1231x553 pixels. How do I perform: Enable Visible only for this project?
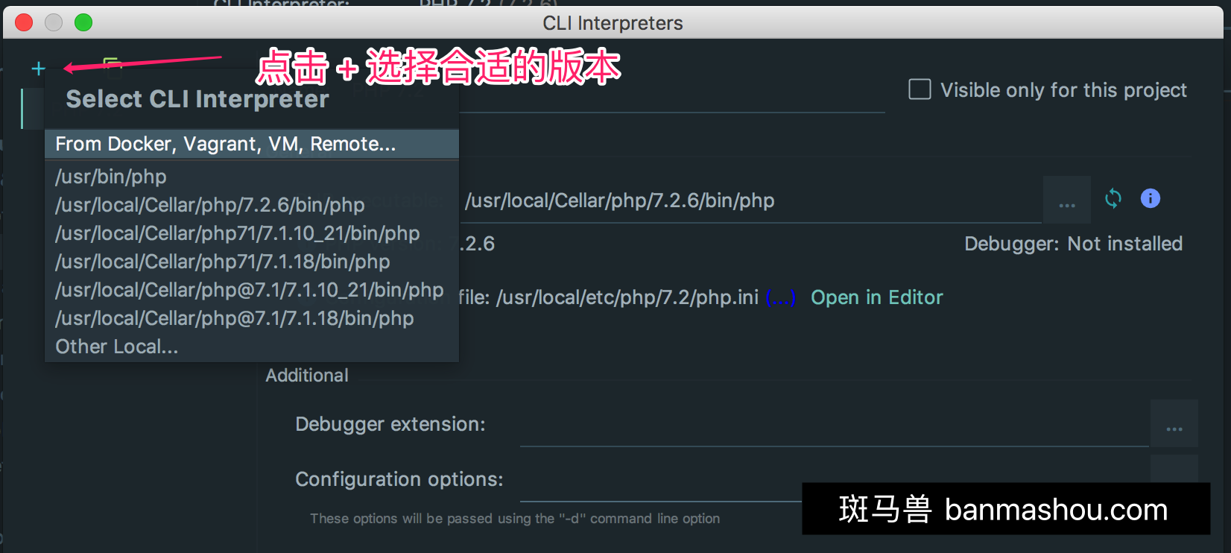[x=920, y=89]
